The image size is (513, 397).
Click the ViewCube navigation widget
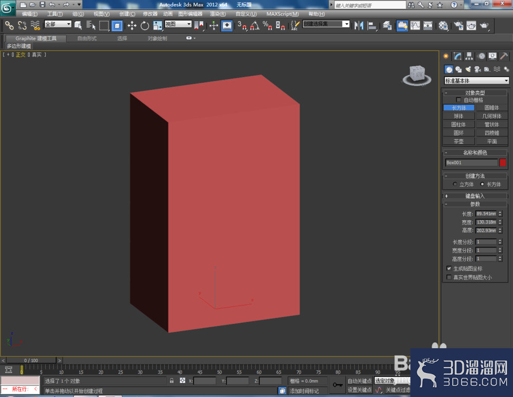tap(417, 75)
